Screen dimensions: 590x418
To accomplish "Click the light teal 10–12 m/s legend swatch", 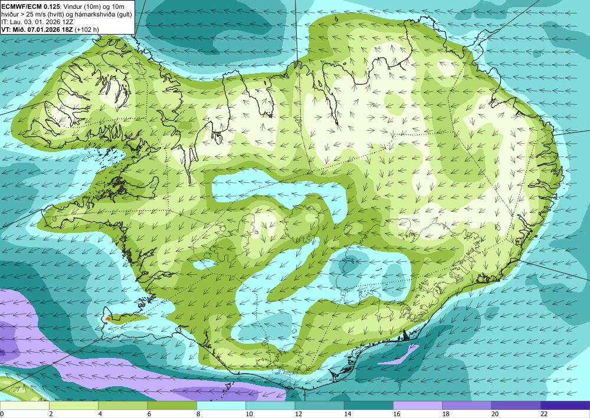I will pyautogui.click(x=270, y=405).
